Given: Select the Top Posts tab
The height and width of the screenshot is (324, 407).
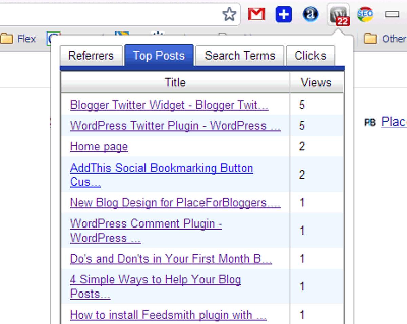Looking at the screenshot, I should (159, 55).
